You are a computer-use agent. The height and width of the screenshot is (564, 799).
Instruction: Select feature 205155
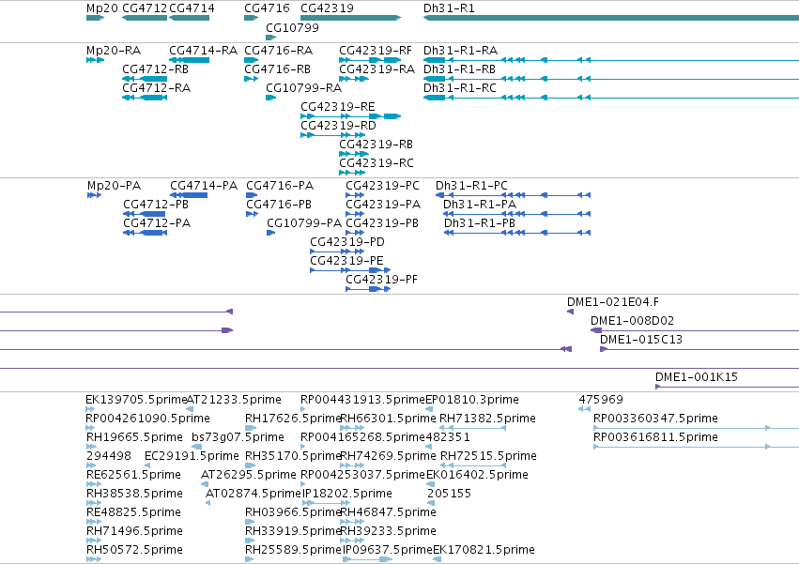(449, 495)
